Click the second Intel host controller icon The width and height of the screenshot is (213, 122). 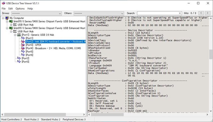11,28
